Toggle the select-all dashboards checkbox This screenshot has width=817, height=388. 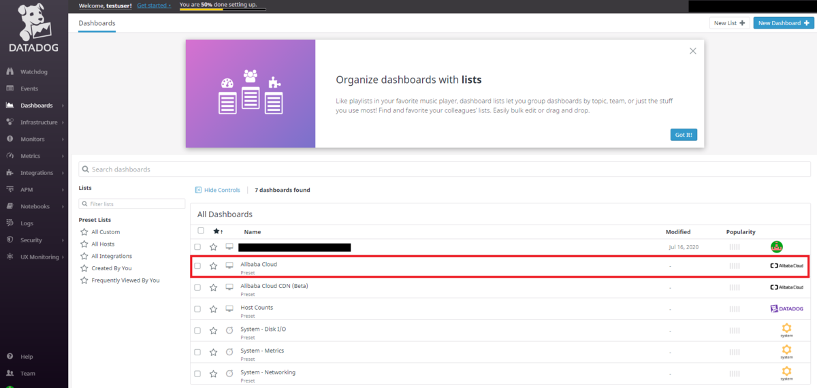click(x=200, y=231)
